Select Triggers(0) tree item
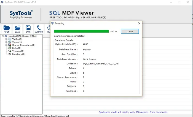The image size is (193, 117). pyautogui.click(x=18, y=51)
